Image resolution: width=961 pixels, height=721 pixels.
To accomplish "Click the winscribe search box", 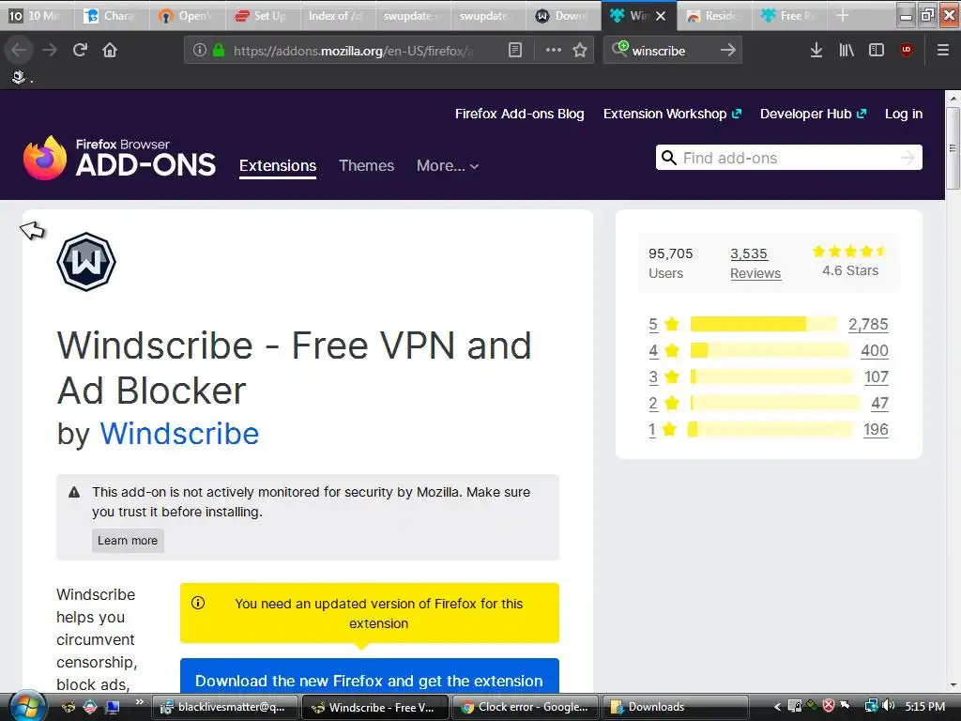I will pos(672,51).
